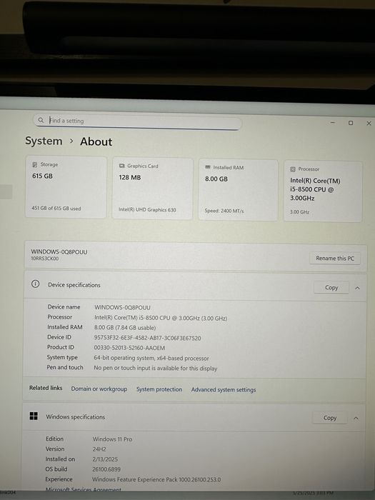Go back to System breadcrumb
The height and width of the screenshot is (500, 375).
tap(44, 141)
